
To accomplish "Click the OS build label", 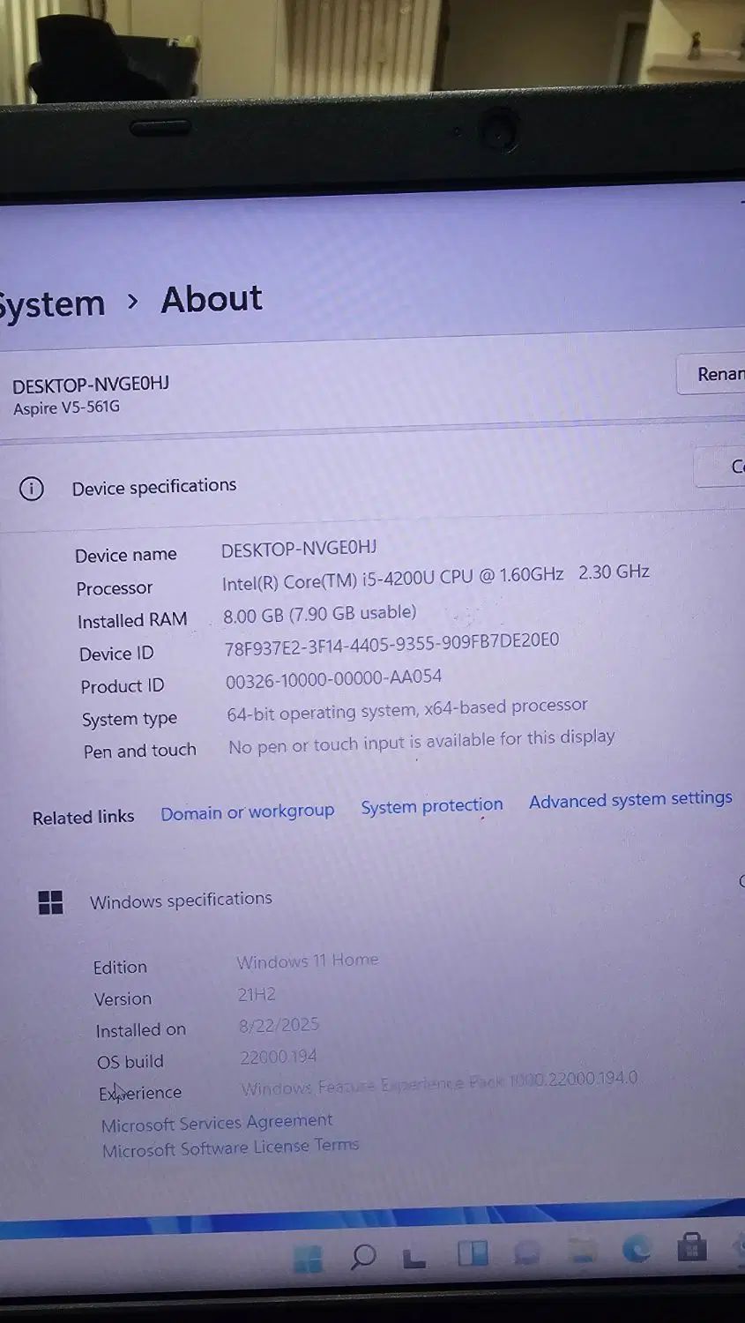I will click(x=130, y=1062).
